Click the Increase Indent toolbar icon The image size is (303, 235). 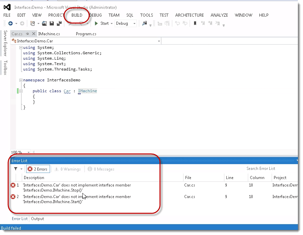[167, 23]
